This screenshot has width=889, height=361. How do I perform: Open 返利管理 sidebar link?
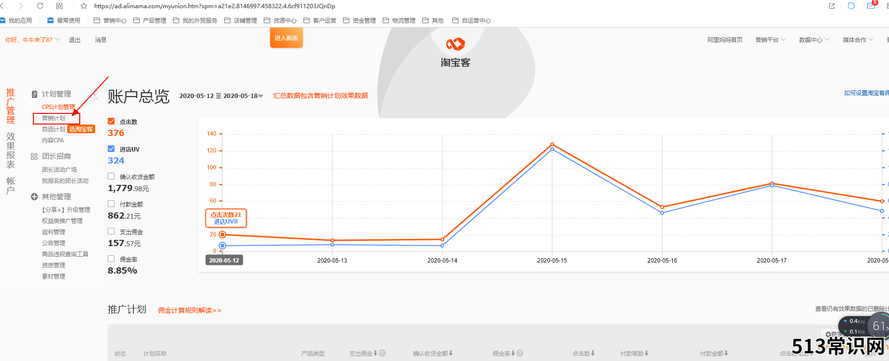click(x=54, y=232)
